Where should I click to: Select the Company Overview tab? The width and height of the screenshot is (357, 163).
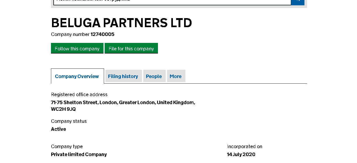coord(77,76)
